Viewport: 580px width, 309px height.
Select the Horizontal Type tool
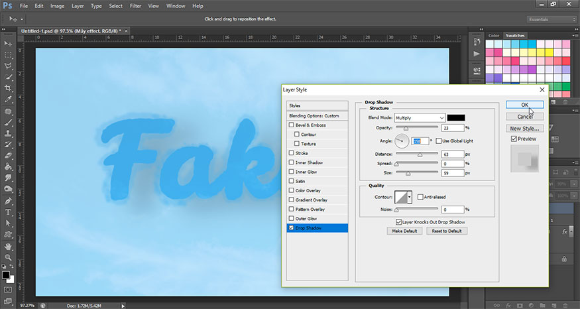coord(8,212)
